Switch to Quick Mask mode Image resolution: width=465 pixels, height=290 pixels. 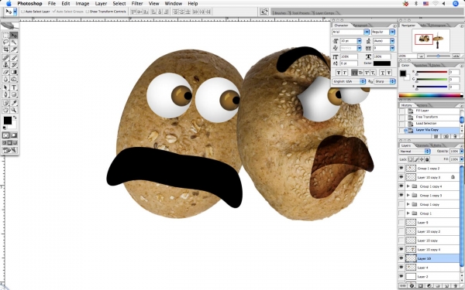click(x=14, y=135)
